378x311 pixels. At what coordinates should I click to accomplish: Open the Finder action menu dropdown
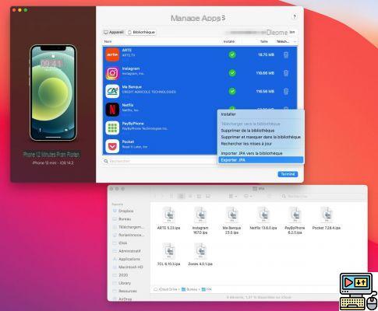248,197
